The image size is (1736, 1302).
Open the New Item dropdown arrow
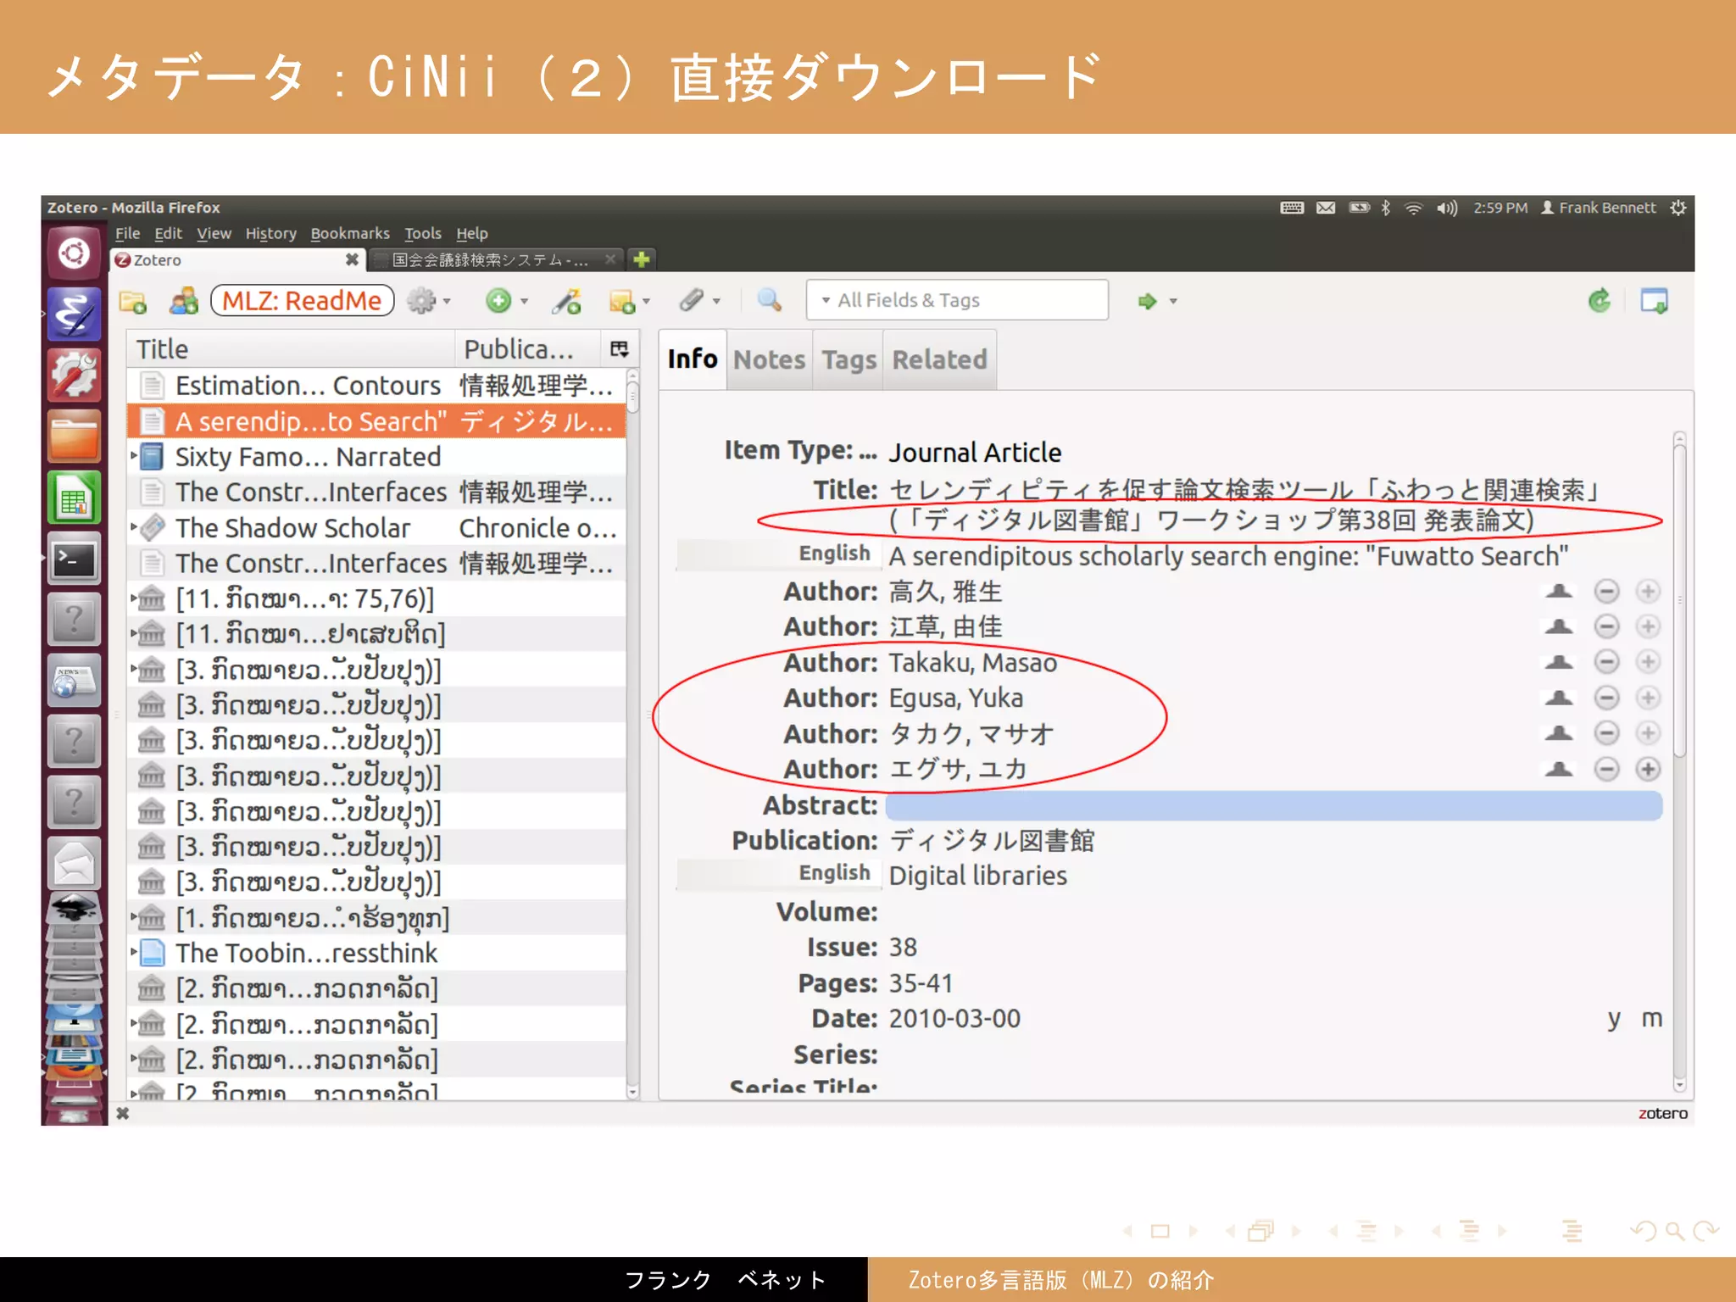point(524,302)
